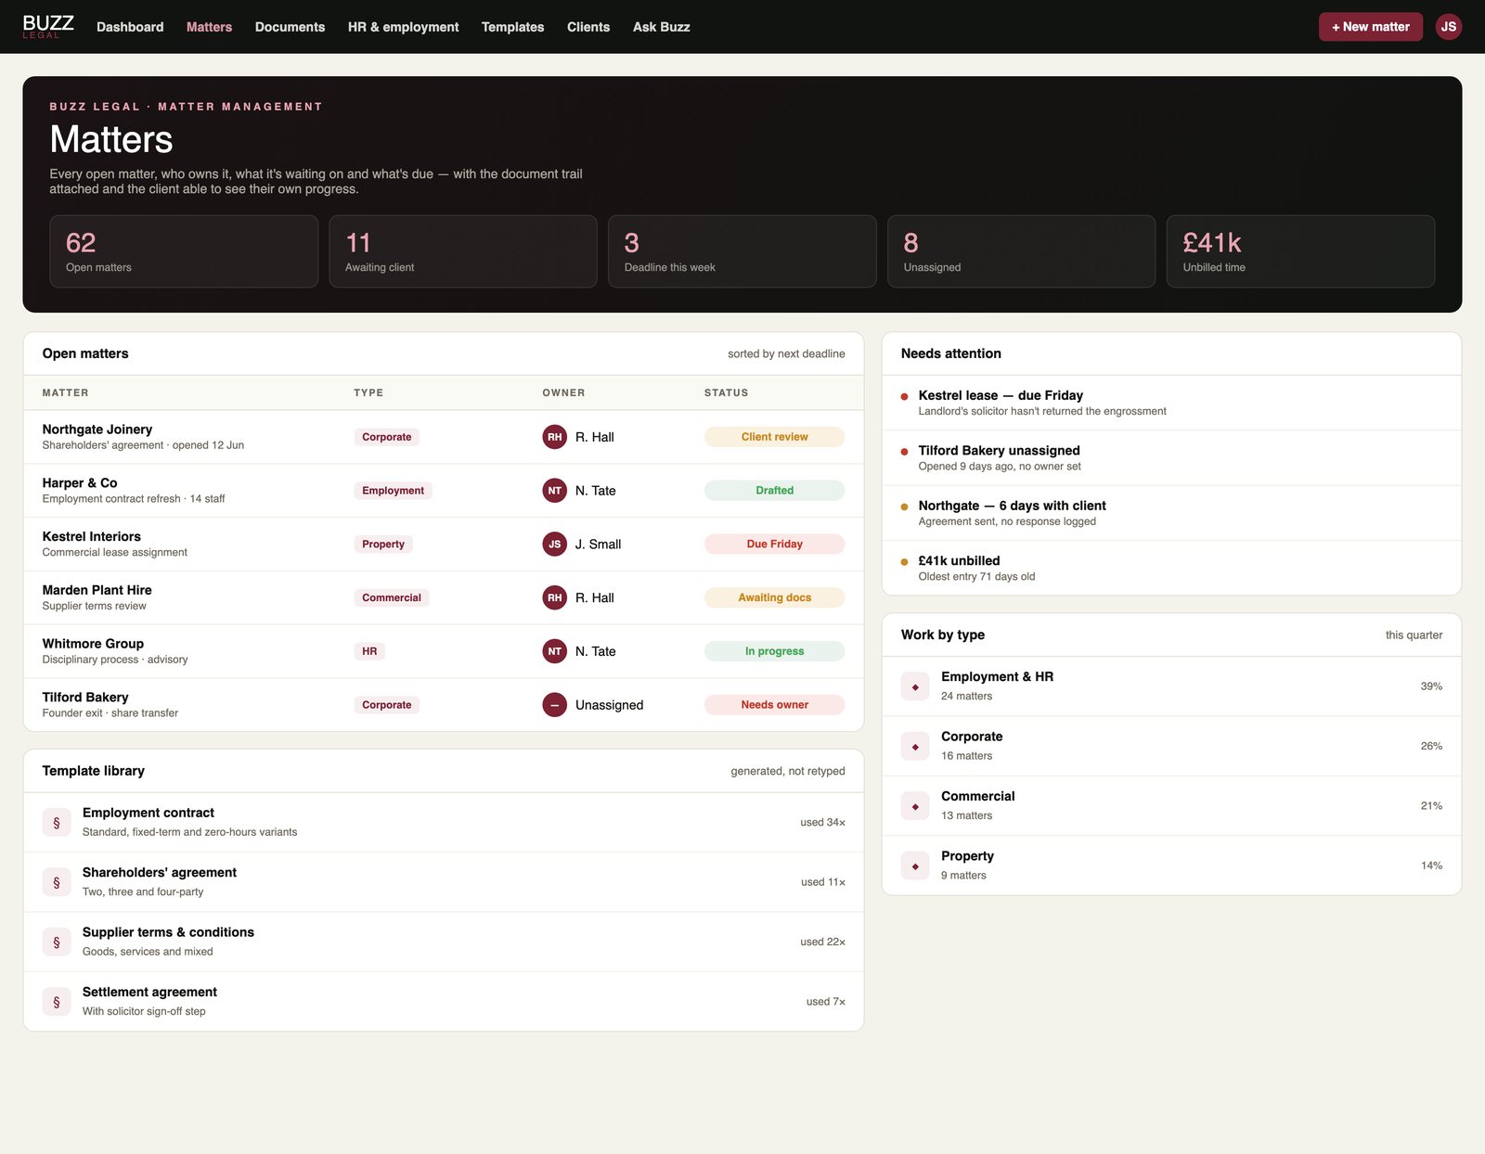This screenshot has width=1485, height=1154.
Task: Click RH avatar in Marden Plant Hire row
Action: click(555, 597)
